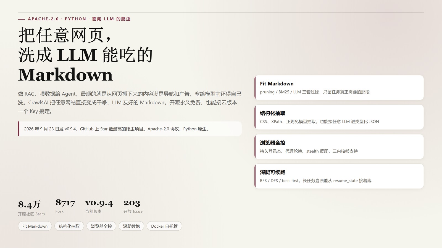Screen dimensions: 442x248
Task: Click the 'BFS / DFS / best-first' description
Action: coord(316,181)
